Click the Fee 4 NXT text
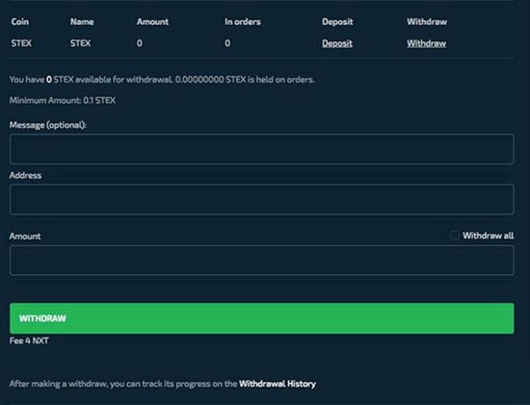 pyautogui.click(x=29, y=341)
